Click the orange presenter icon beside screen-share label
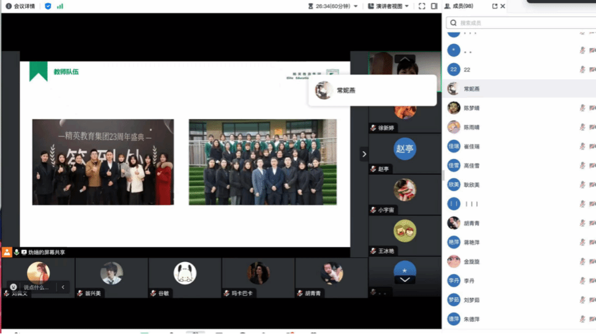The width and height of the screenshot is (596, 334). [x=7, y=252]
